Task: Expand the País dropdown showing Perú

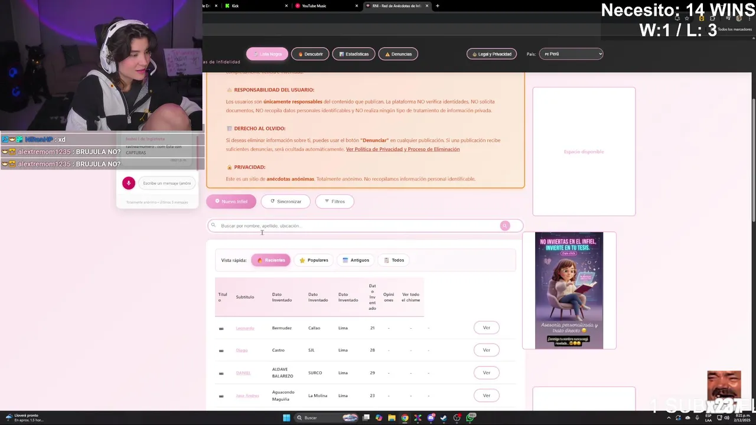Action: 572,54
